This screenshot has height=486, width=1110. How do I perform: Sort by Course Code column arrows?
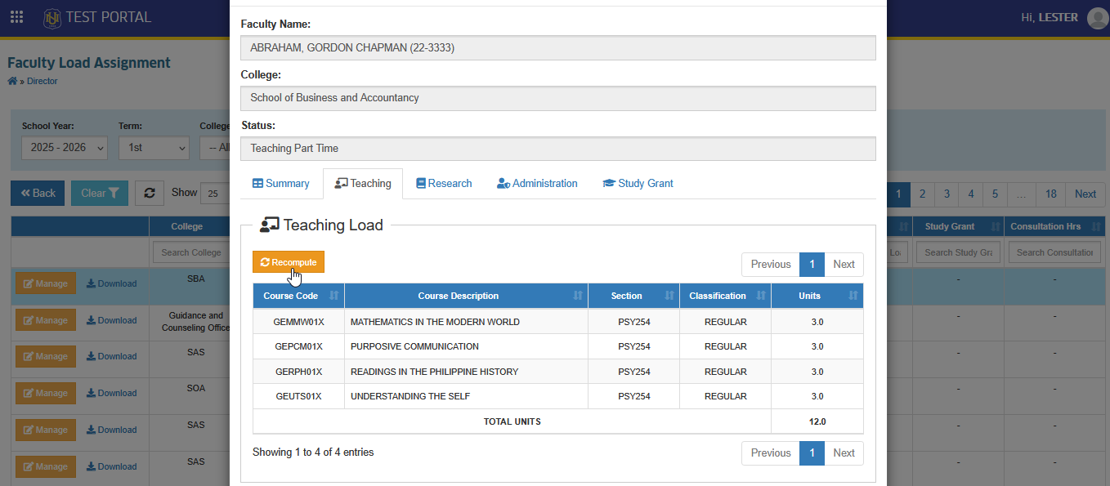point(333,296)
